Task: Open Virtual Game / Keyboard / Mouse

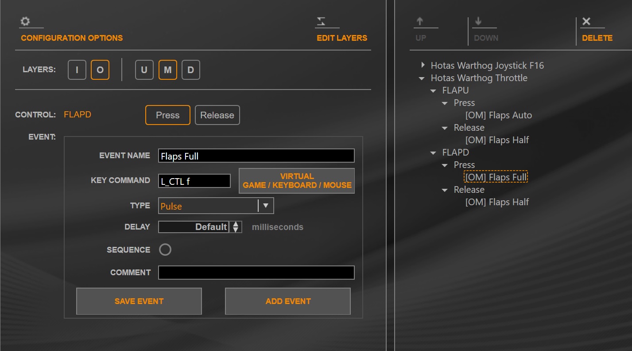Action: pos(297,181)
